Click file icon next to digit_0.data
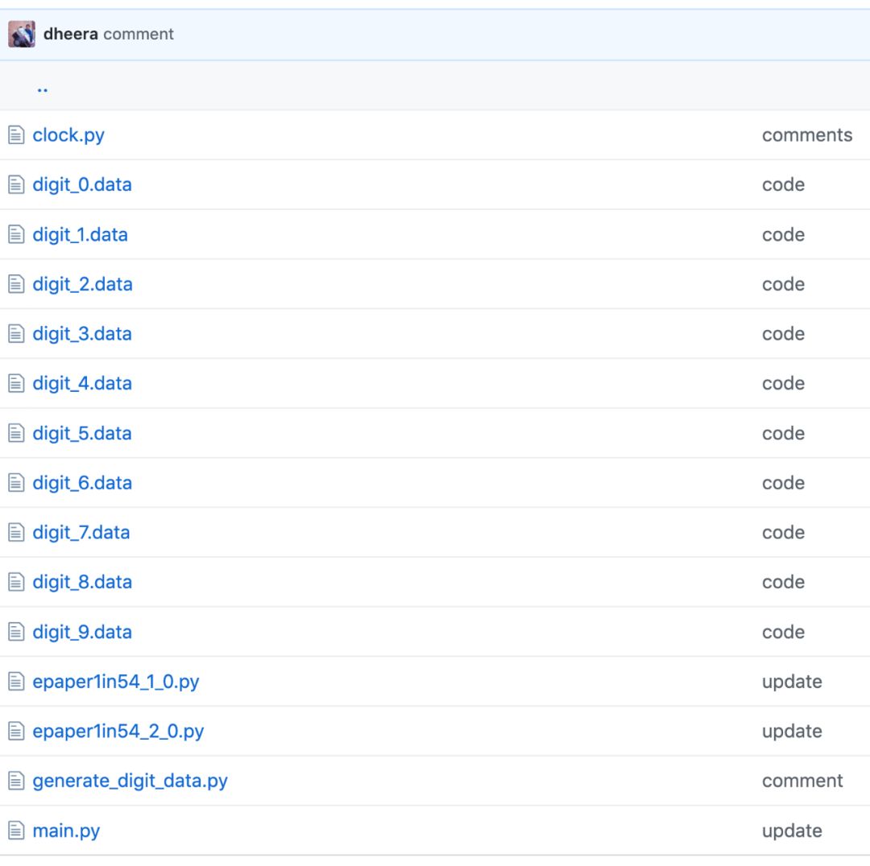The height and width of the screenshot is (866, 870). click(x=16, y=184)
